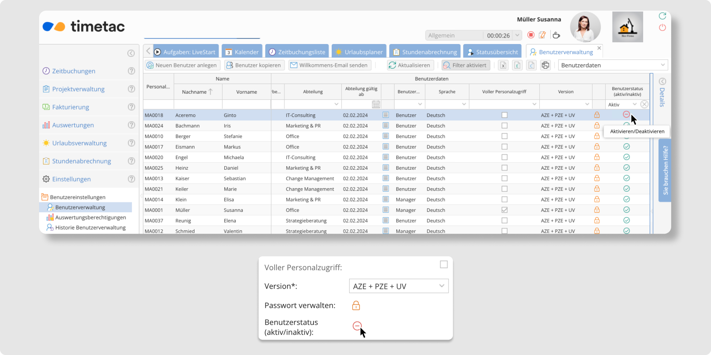Image resolution: width=711 pixels, height=355 pixels.
Task: Open the notes icon in Bachmann's row
Action: pos(386,126)
